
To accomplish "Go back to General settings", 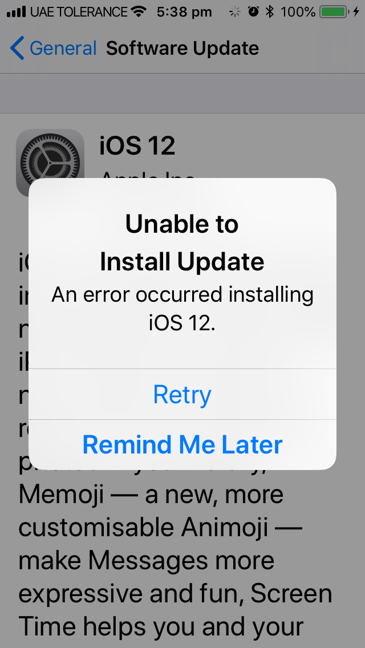I will coord(53,48).
